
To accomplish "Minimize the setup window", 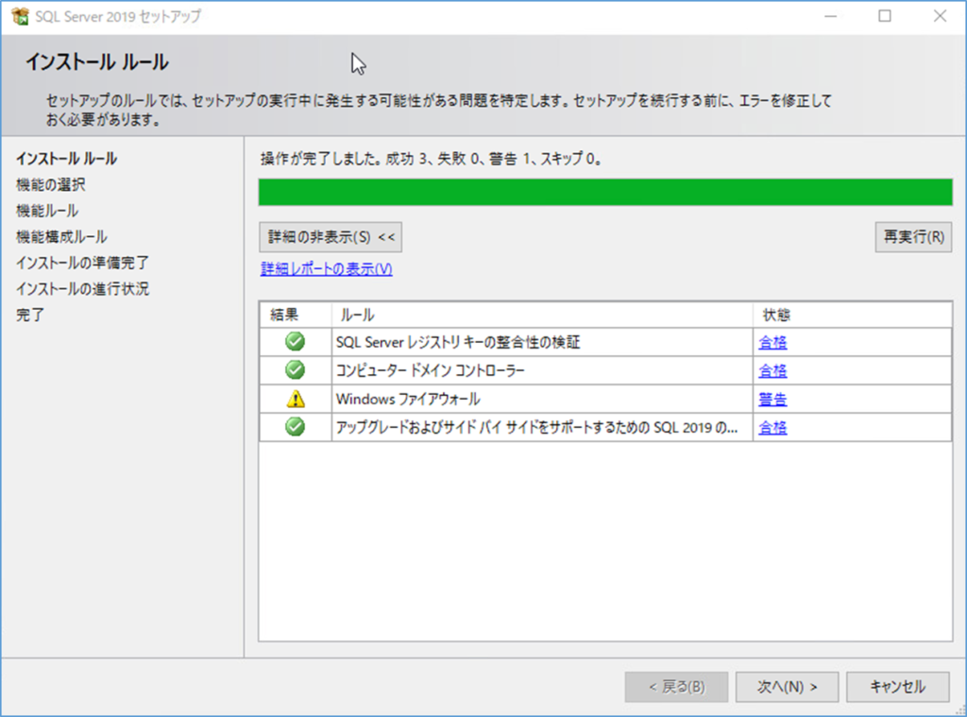I will [x=831, y=16].
